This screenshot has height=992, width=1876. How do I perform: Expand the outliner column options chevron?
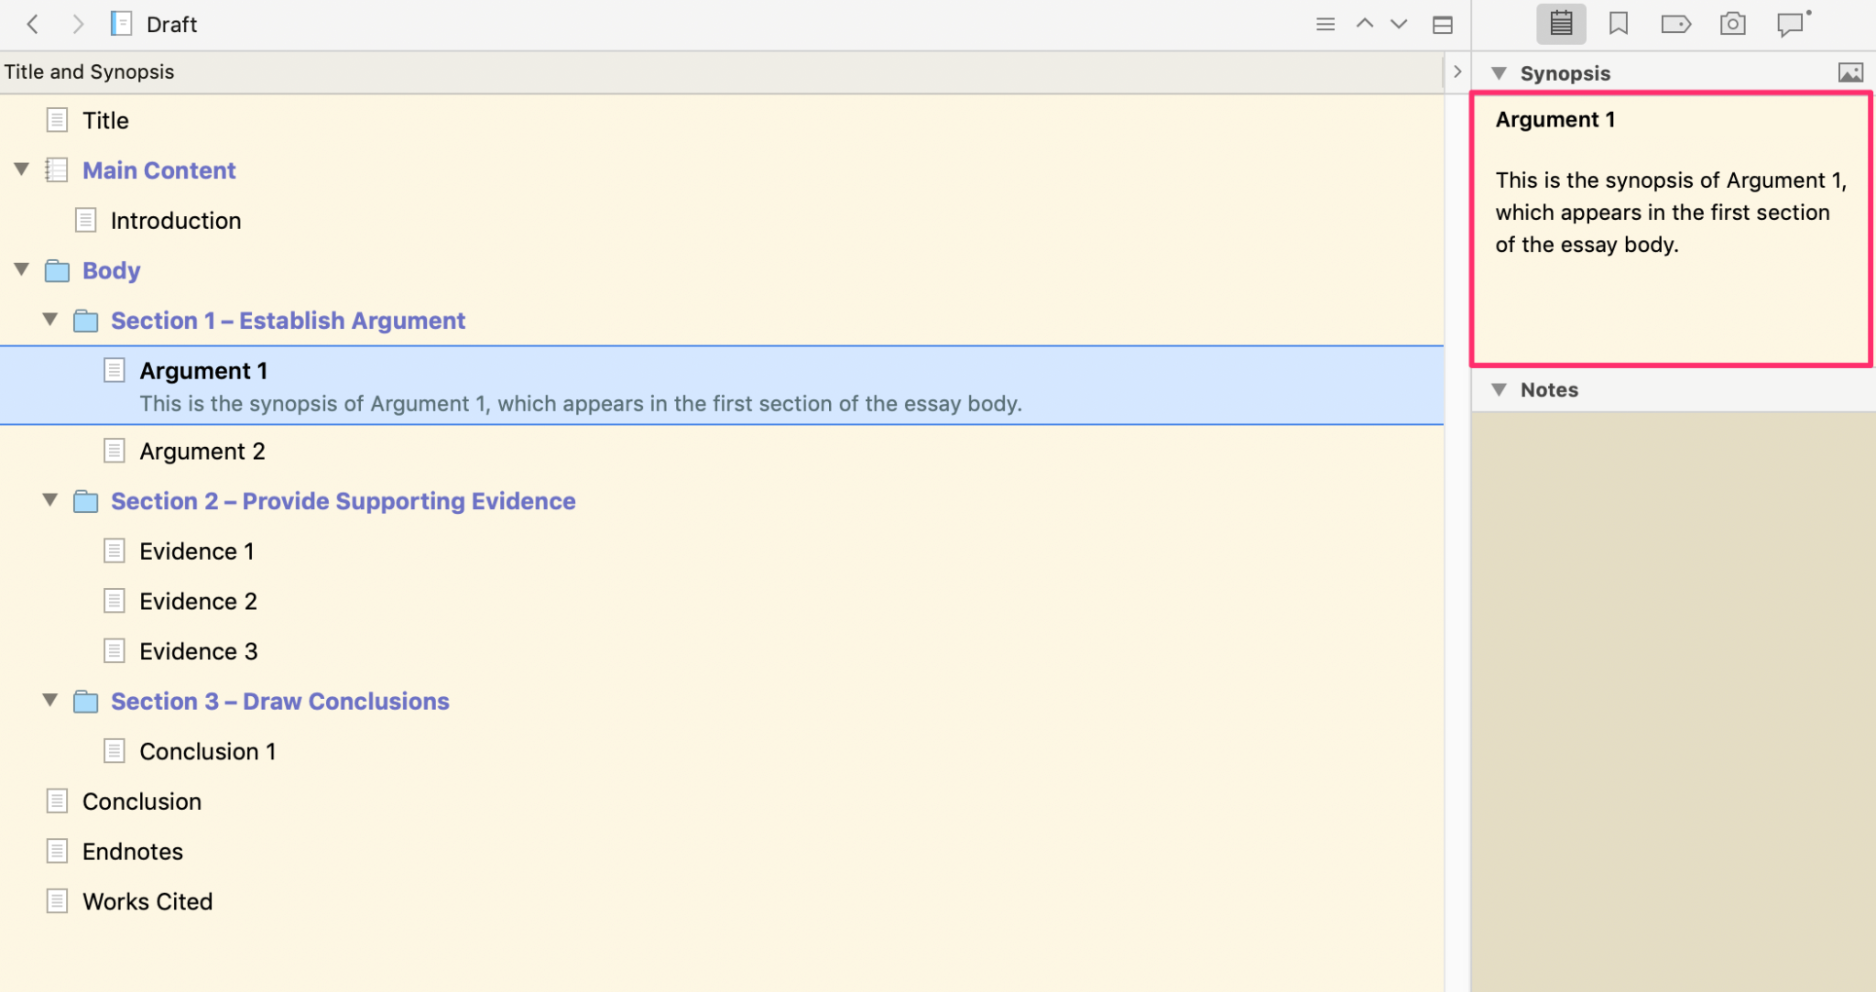[x=1456, y=71]
